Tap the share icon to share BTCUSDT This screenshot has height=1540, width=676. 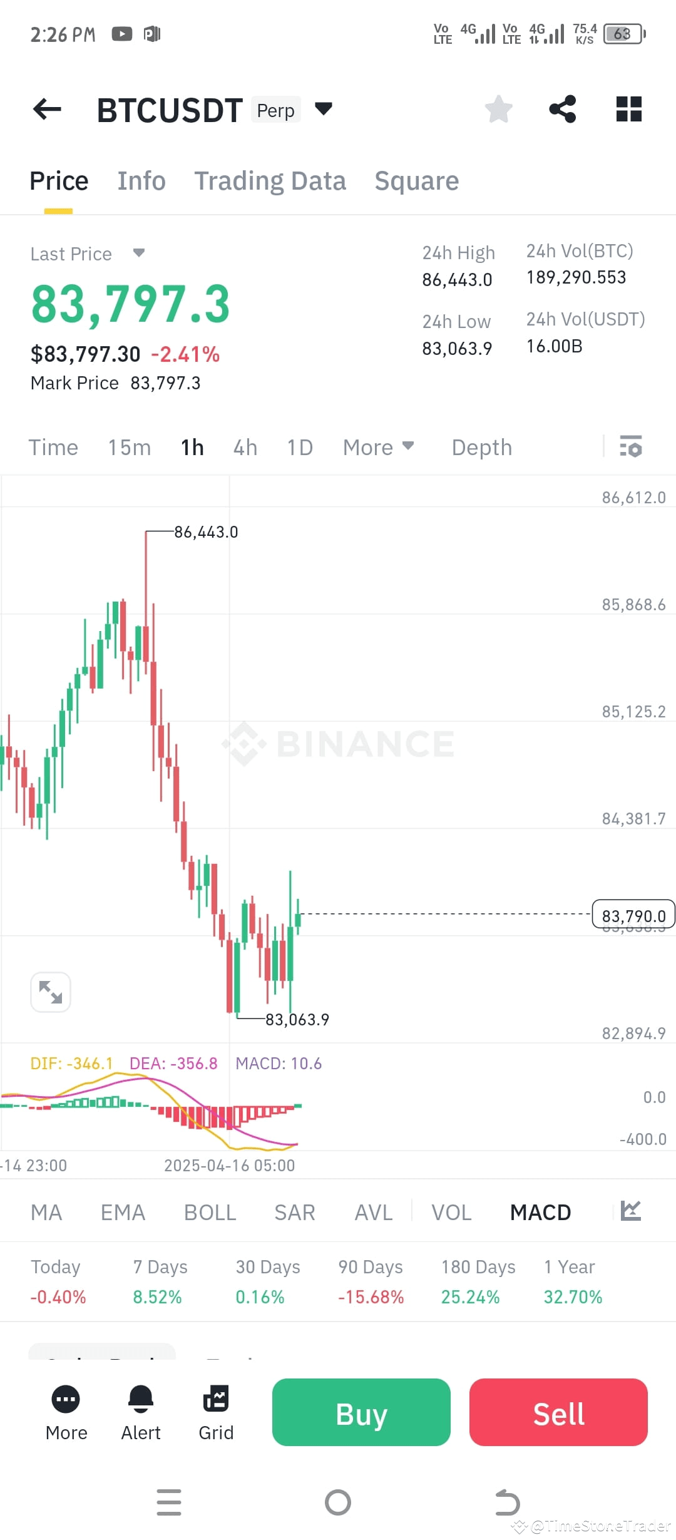pyautogui.click(x=563, y=109)
